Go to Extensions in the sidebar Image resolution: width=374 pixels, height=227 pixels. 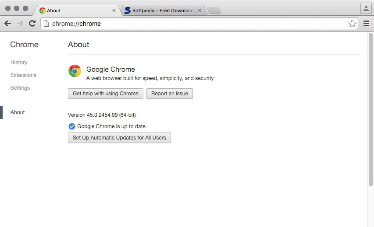coord(23,75)
